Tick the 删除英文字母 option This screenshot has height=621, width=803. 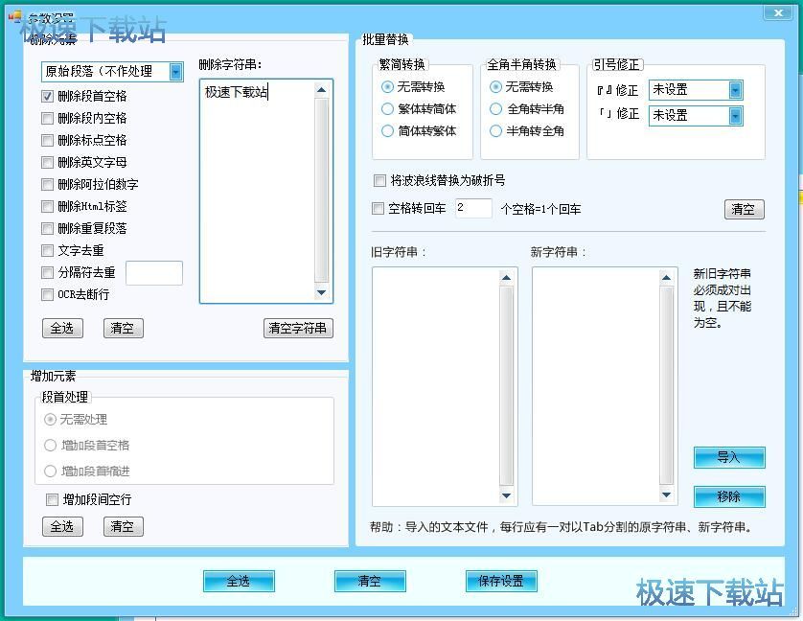[47, 162]
